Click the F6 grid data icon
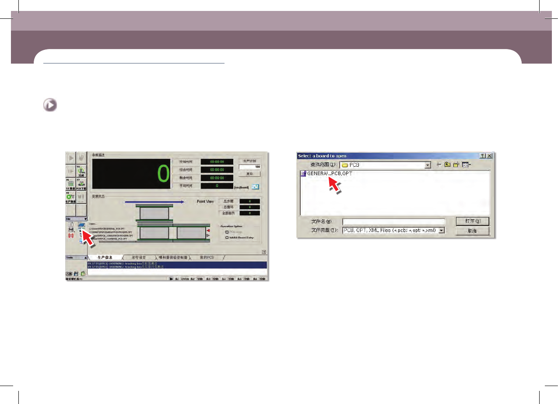 71,183
